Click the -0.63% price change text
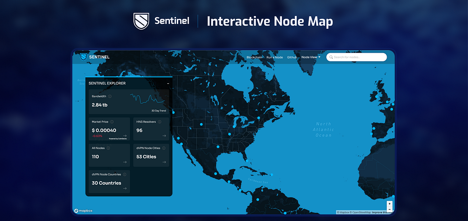Screen dimensions: 468x221 click(x=97, y=136)
